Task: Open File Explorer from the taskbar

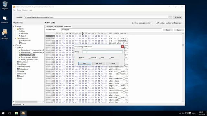Action: (16, 113)
